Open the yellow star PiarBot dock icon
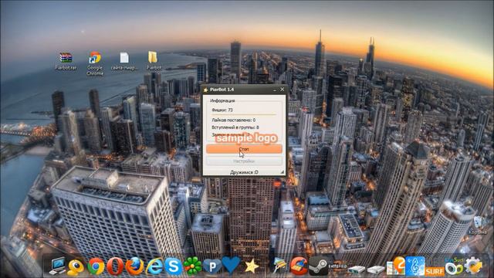This screenshot has width=494, height=278. [252, 266]
